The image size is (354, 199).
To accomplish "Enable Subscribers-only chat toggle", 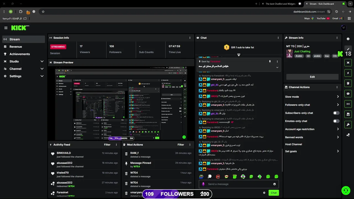I will [336, 113].
